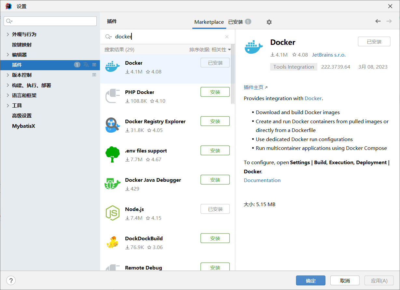This screenshot has width=400, height=290.
Task: Click the Docker Java Debugger beetle icon
Action: 112,184
